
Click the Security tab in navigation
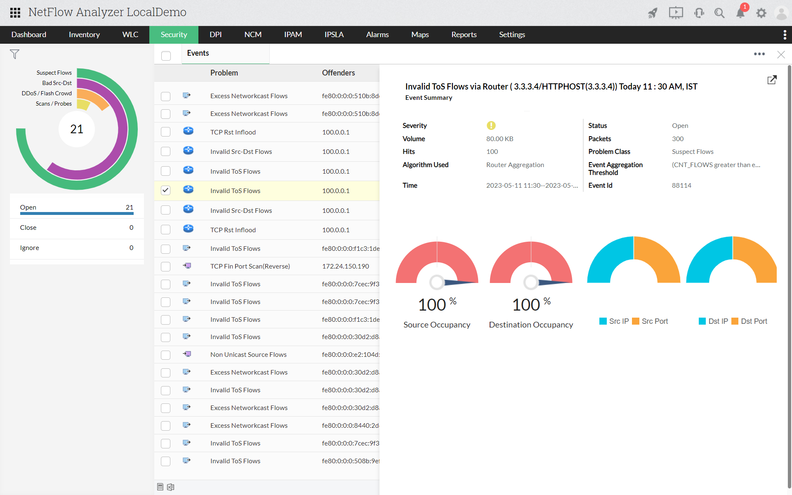tap(174, 34)
